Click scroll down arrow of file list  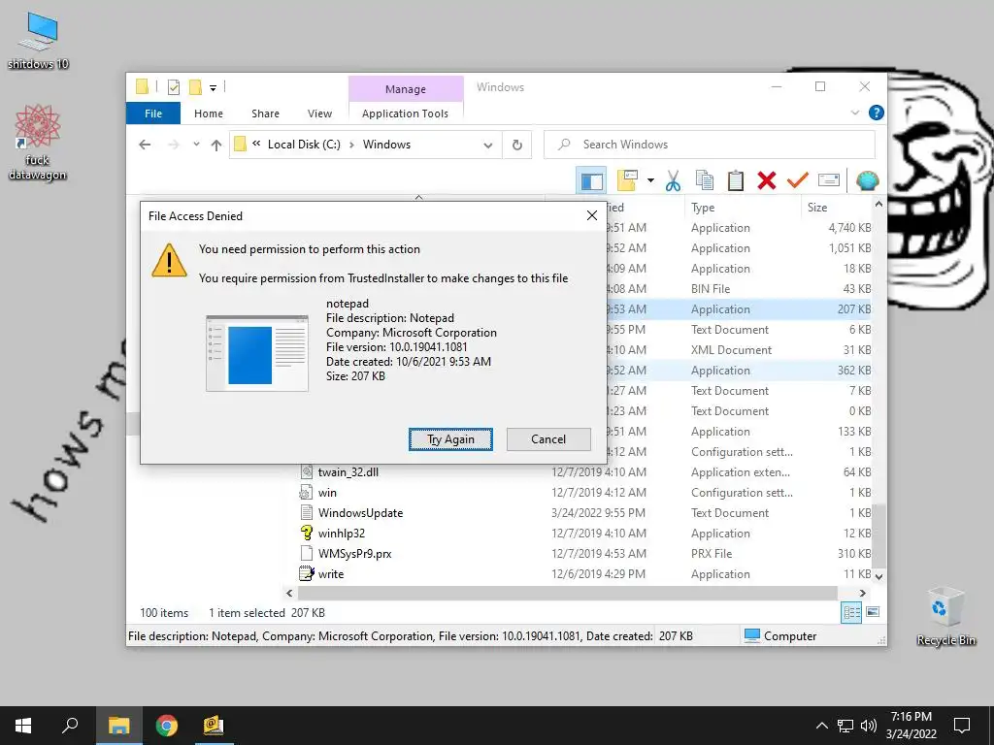(x=878, y=576)
